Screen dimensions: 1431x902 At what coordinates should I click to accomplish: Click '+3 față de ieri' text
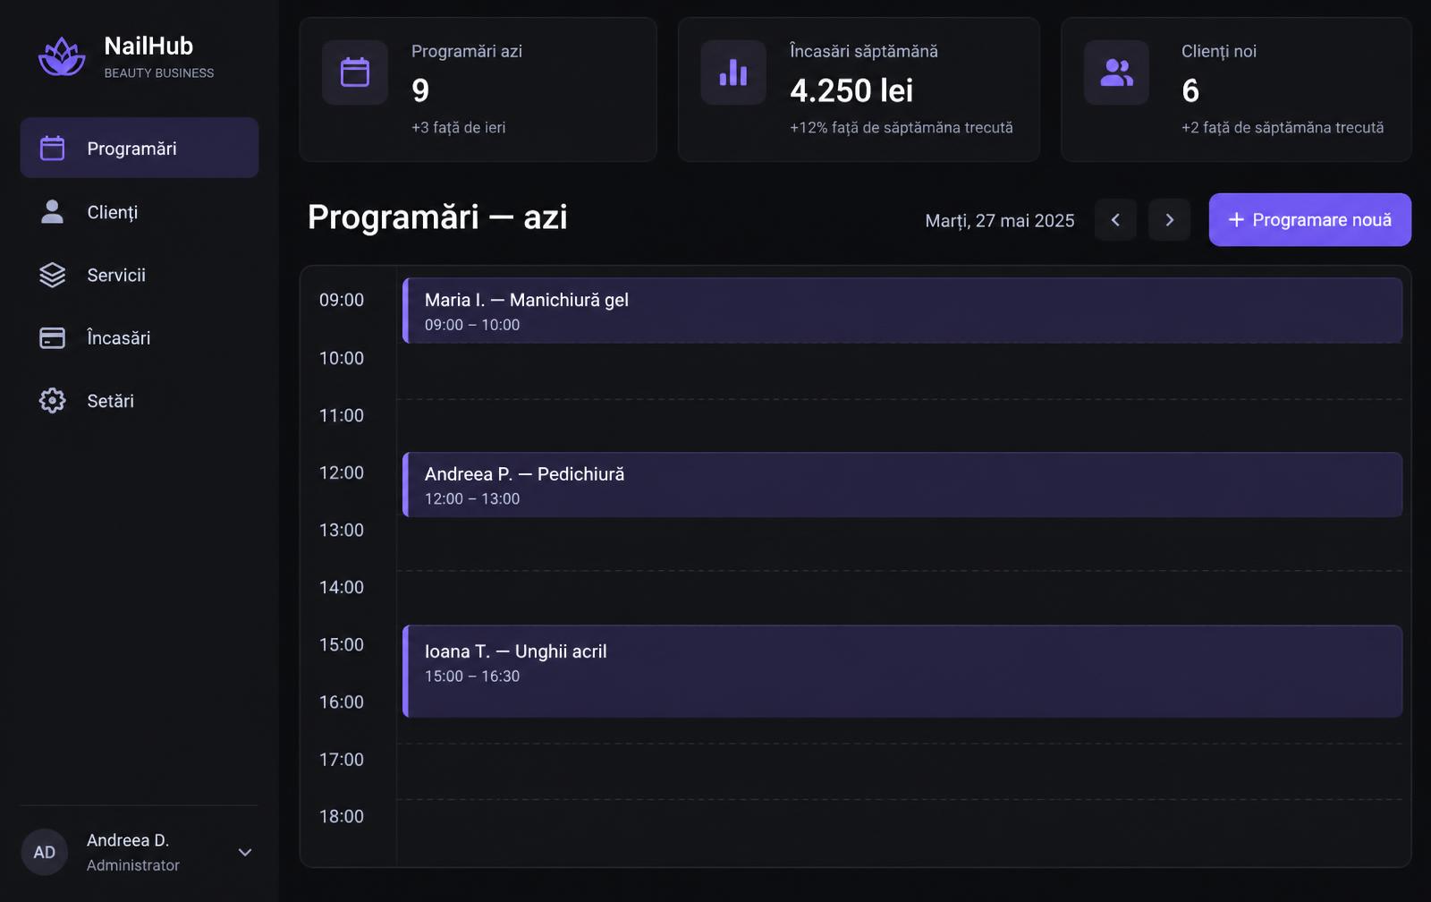coord(459,127)
